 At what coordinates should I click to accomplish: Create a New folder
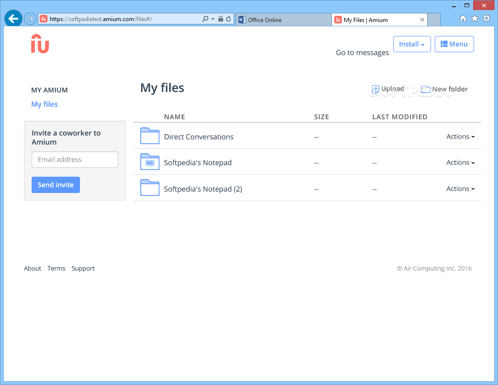tap(444, 89)
